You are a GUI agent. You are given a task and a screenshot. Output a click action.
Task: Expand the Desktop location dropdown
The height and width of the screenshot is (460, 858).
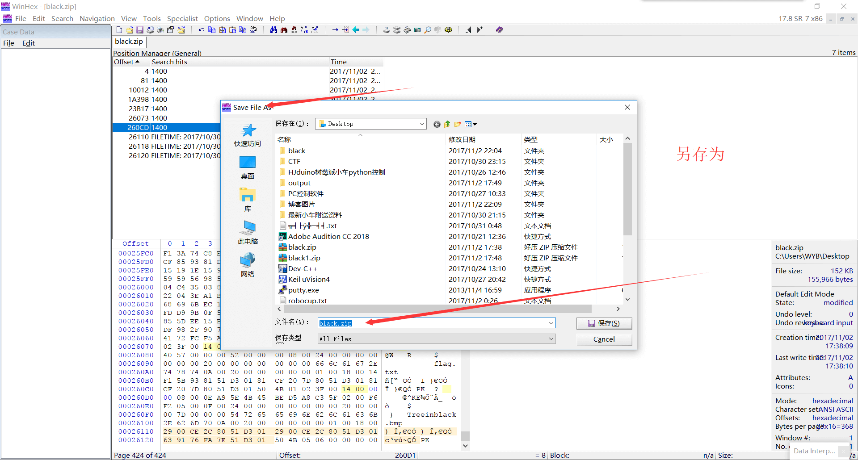click(421, 124)
